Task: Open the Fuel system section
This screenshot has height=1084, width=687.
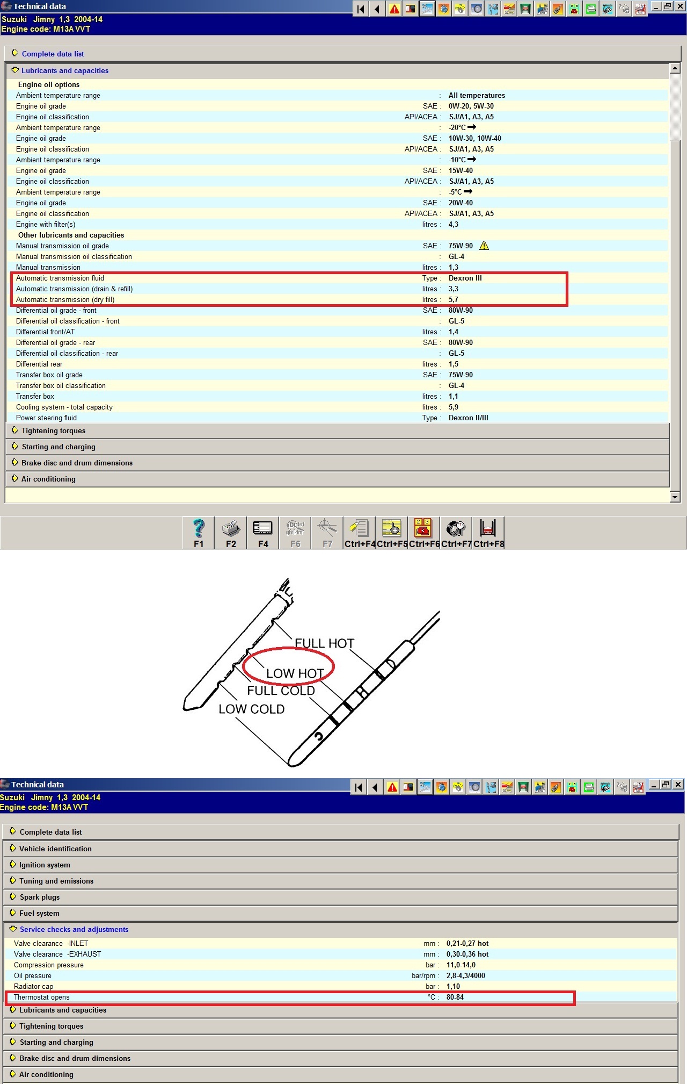Action: coord(39,913)
